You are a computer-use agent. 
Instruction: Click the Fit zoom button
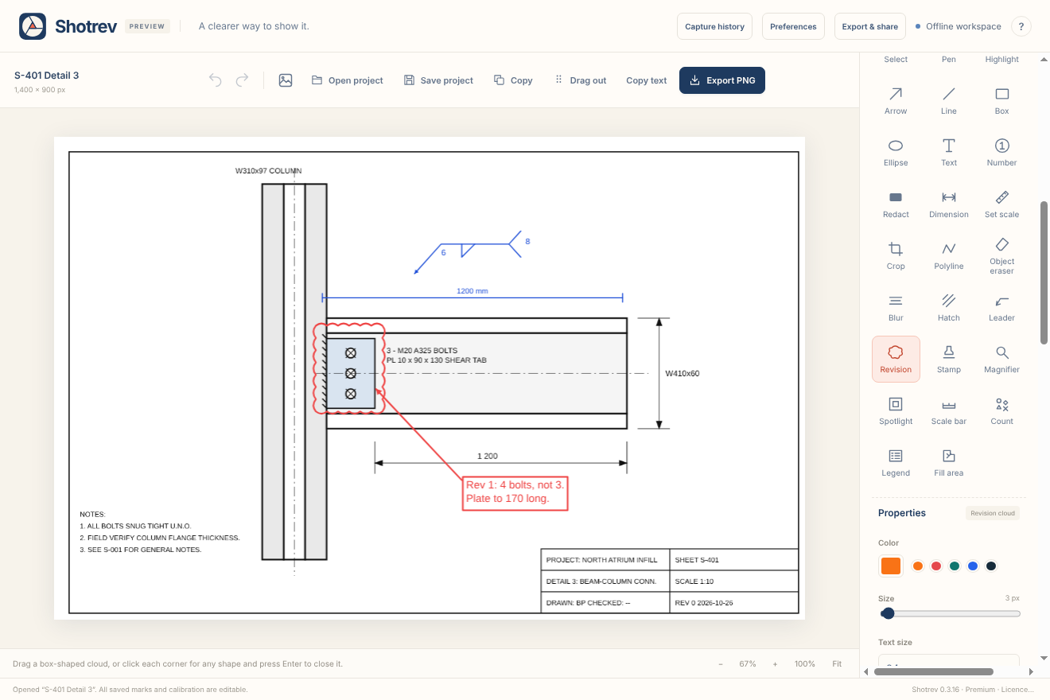837,663
